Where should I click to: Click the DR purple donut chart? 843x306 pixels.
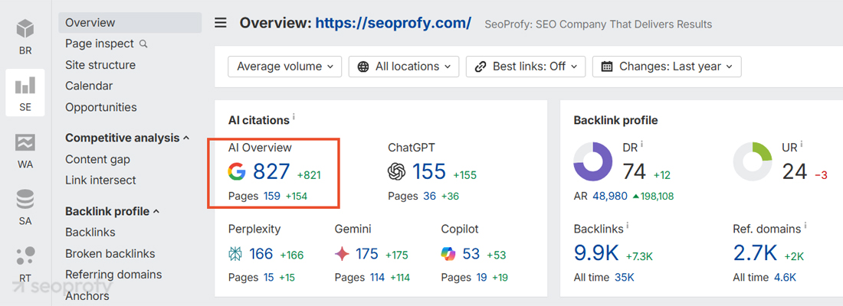click(593, 161)
